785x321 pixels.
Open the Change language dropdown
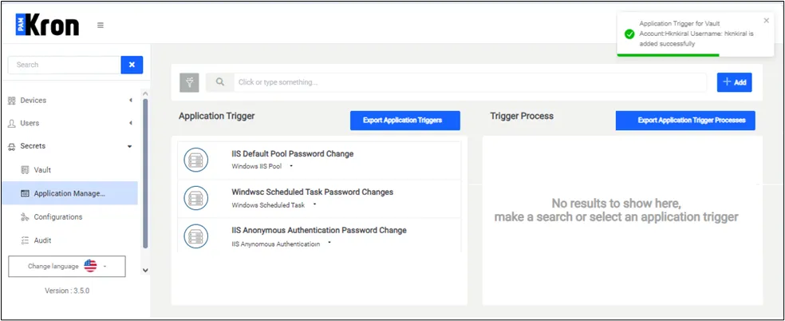pyautogui.click(x=67, y=267)
